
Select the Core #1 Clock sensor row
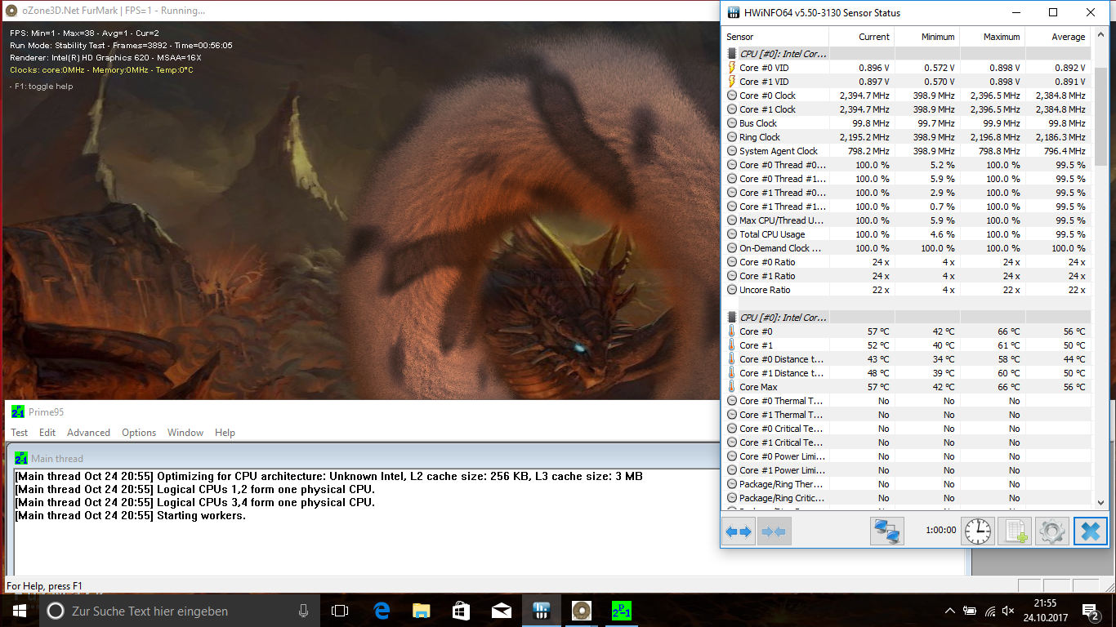tap(907, 109)
